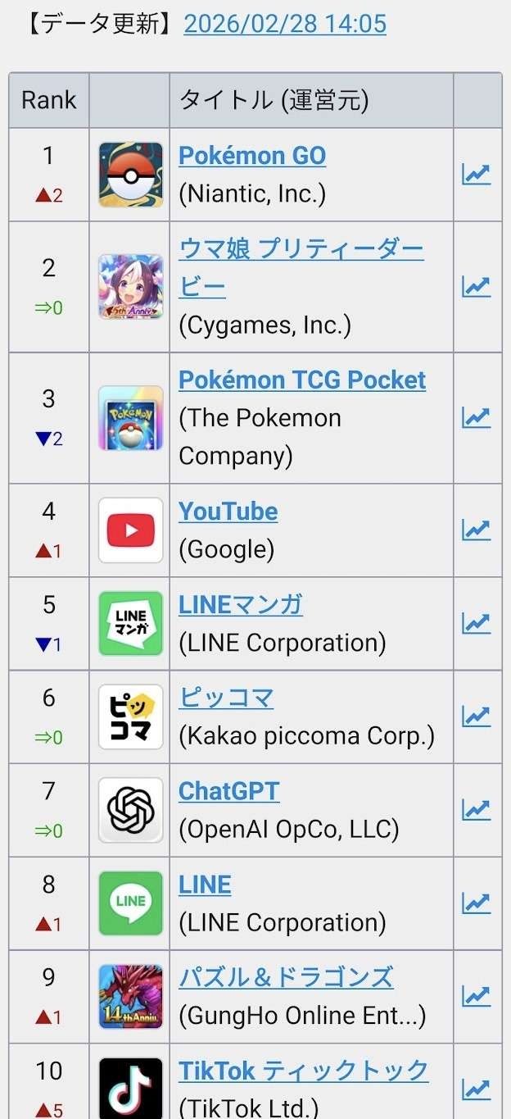
Task: Open trend chart for YouTube row
Action: click(476, 530)
